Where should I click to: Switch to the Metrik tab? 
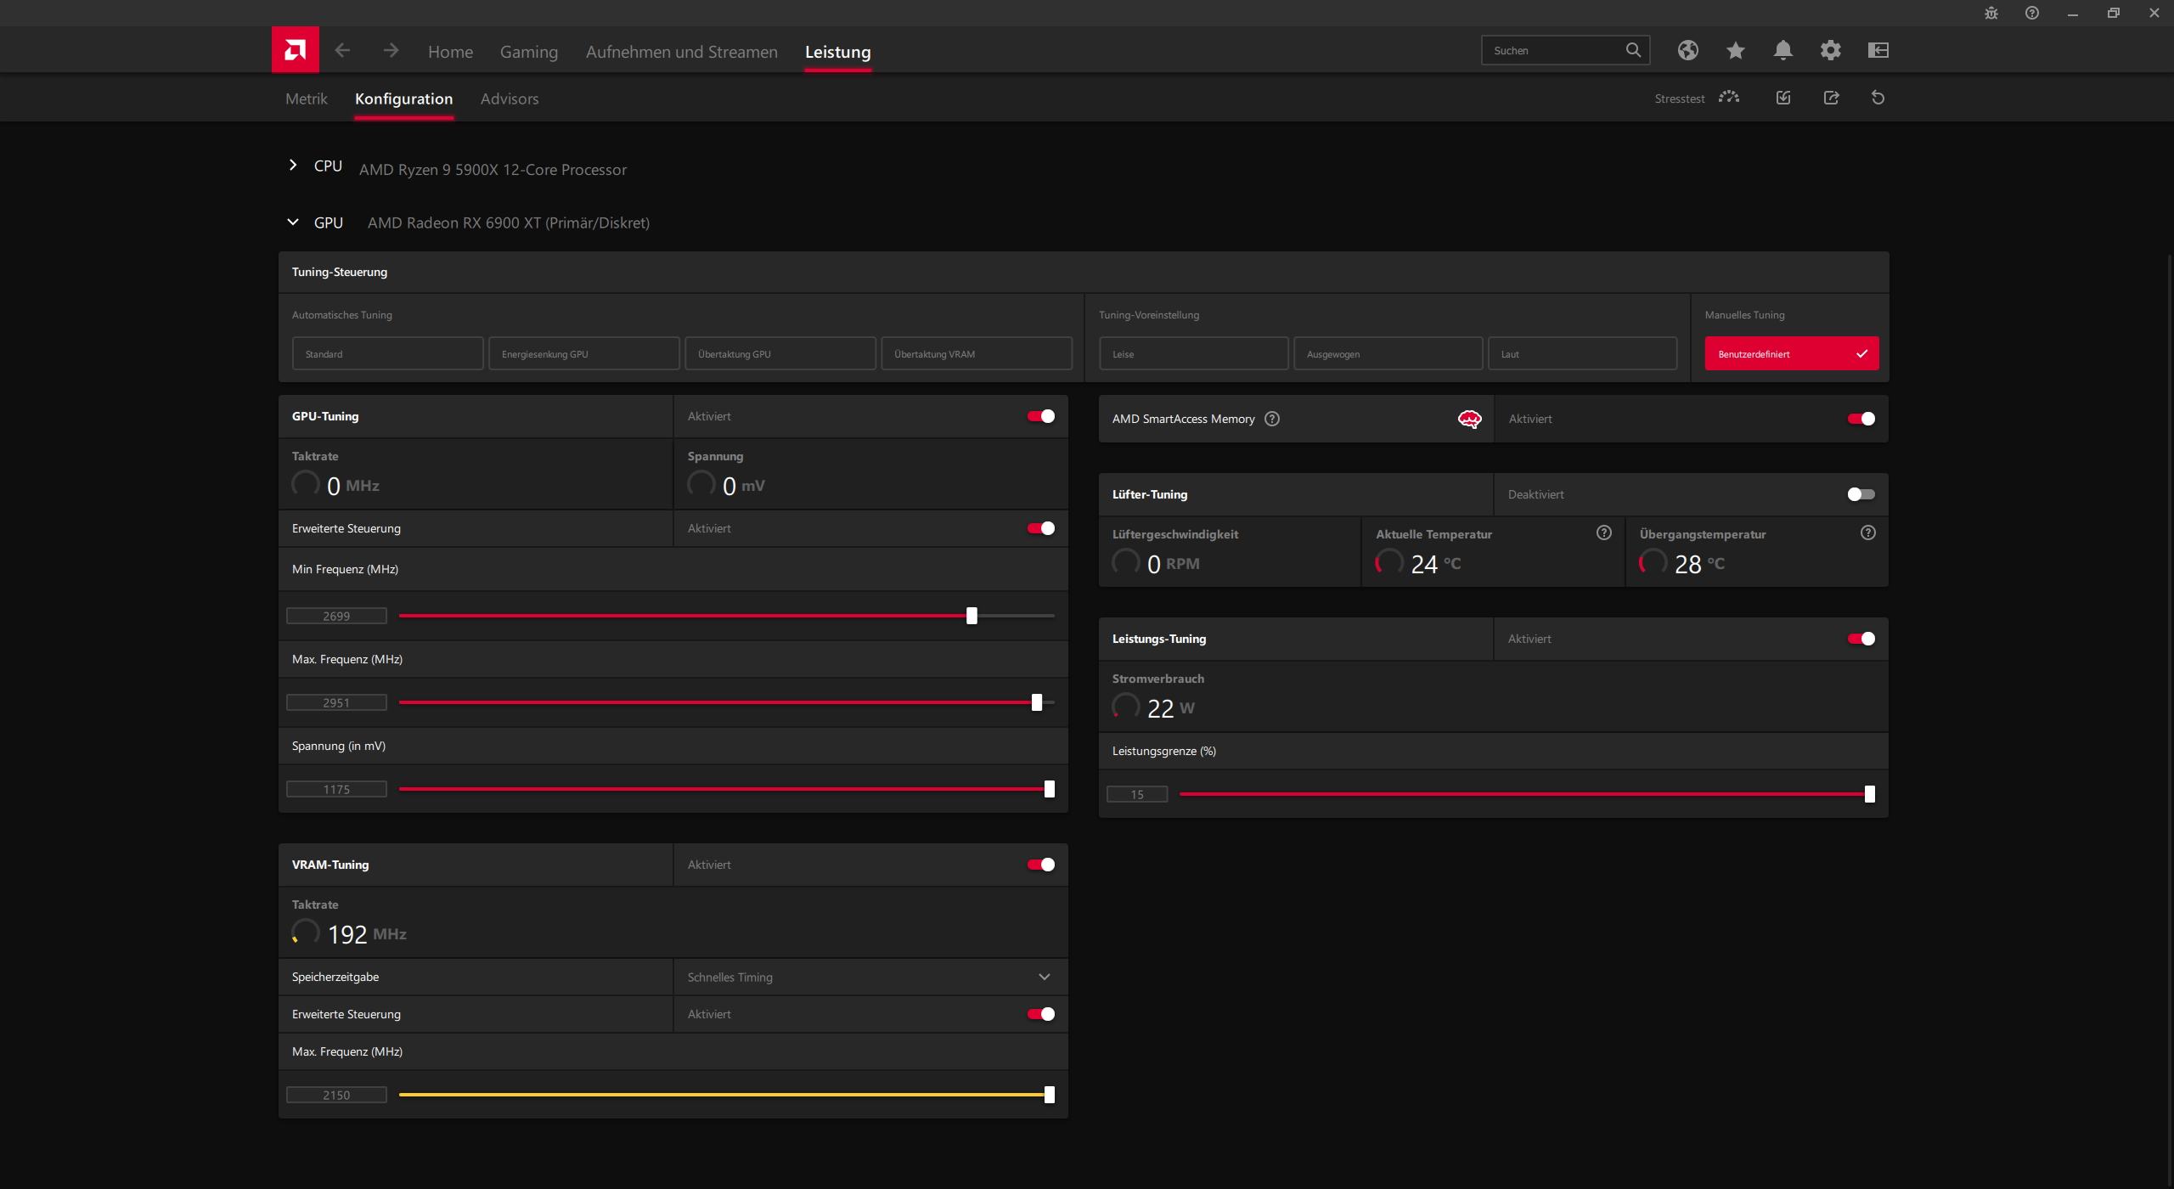coord(306,99)
